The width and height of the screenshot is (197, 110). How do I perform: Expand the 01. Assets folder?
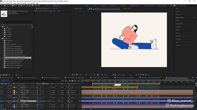click(1, 27)
